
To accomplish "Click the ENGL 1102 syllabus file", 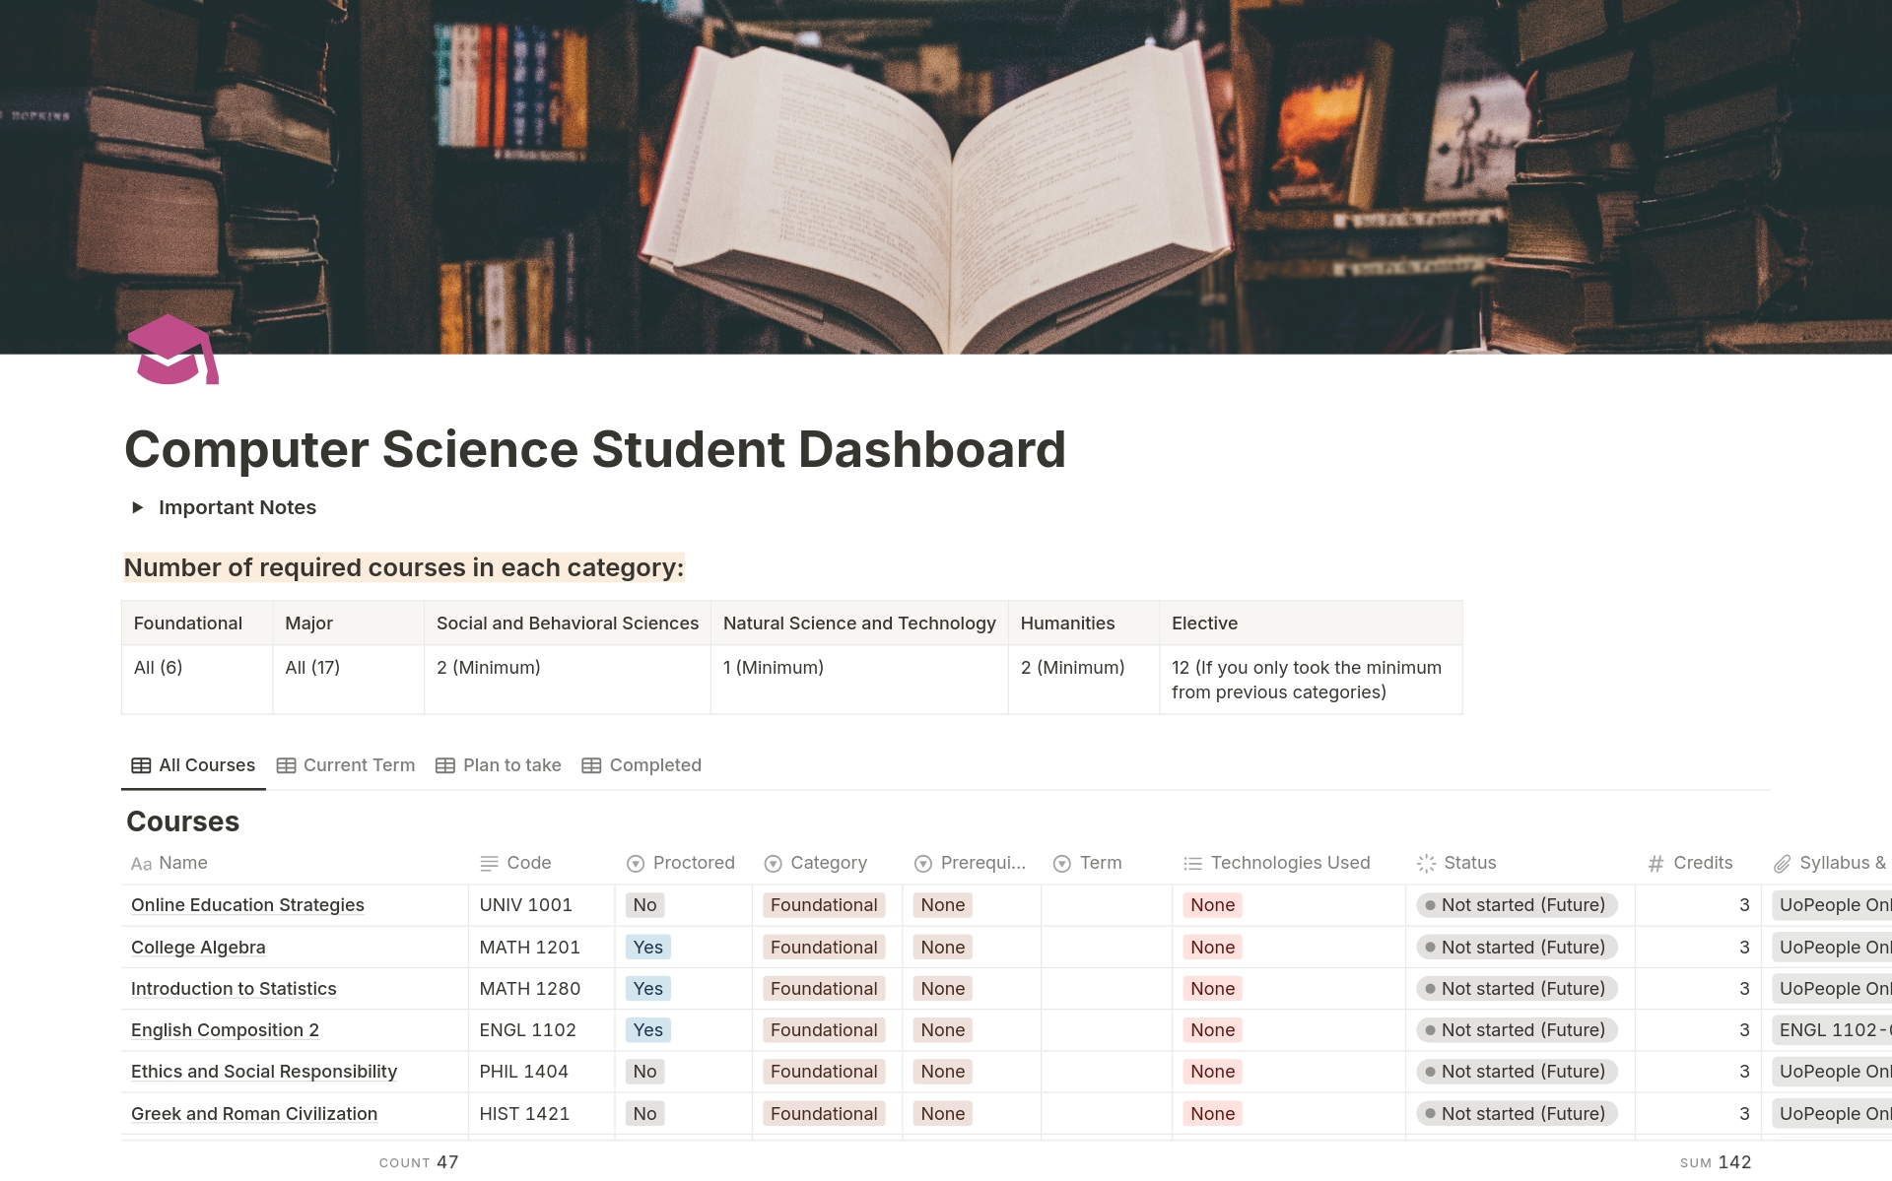I will tap(1831, 1030).
